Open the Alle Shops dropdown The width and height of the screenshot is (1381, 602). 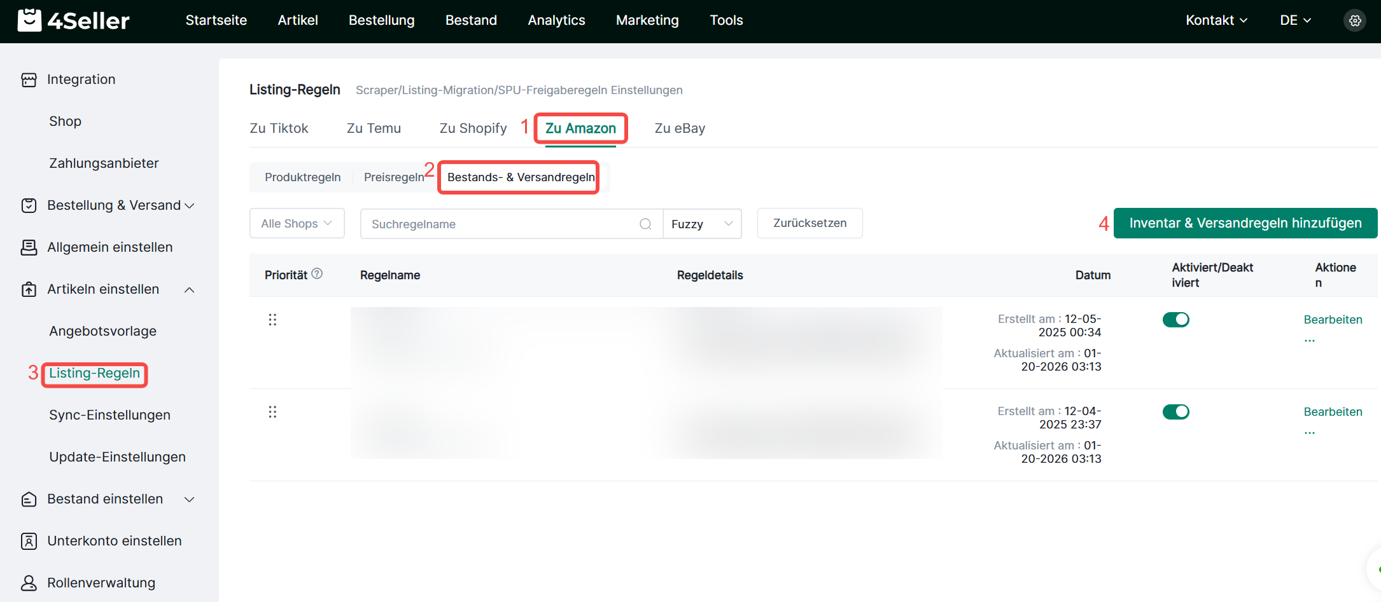tap(297, 224)
